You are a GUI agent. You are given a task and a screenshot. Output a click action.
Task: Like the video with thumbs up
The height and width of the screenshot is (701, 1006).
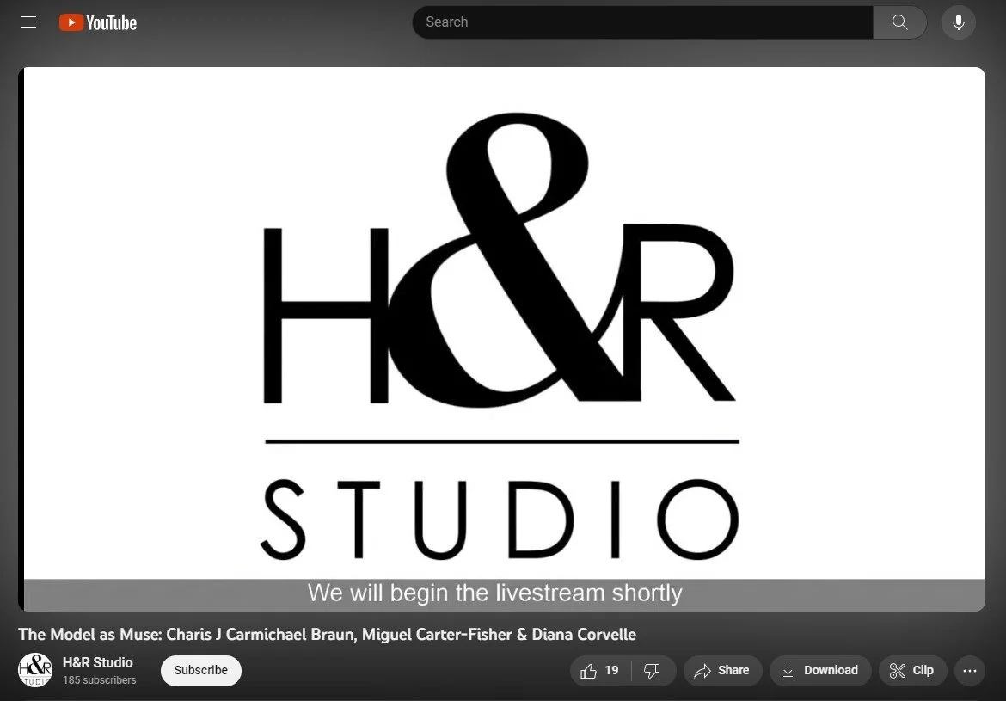pyautogui.click(x=600, y=671)
